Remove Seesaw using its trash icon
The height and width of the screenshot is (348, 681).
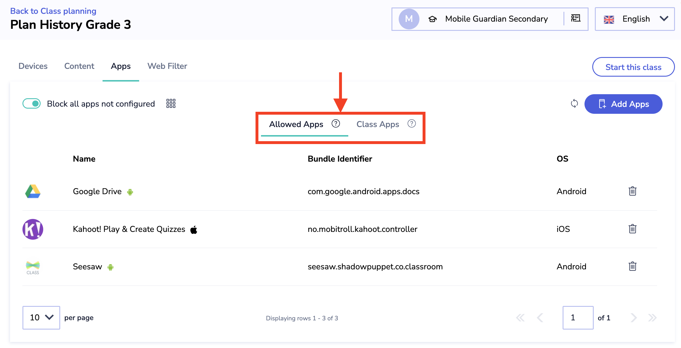632,266
